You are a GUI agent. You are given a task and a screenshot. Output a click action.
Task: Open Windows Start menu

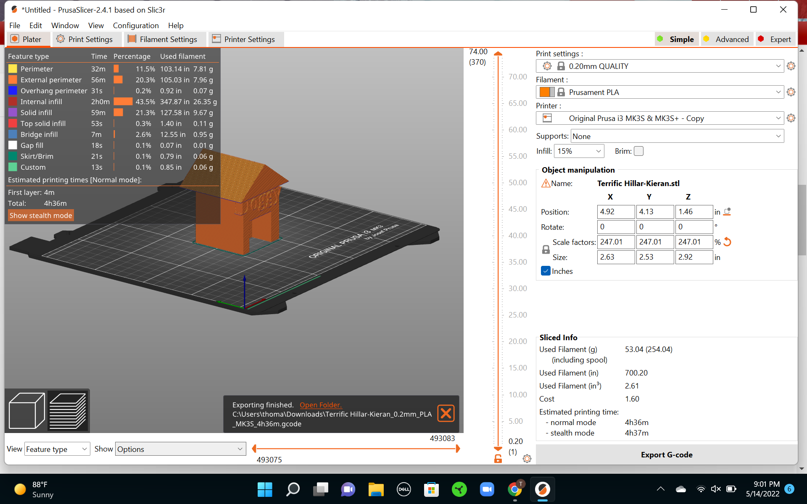(x=265, y=489)
